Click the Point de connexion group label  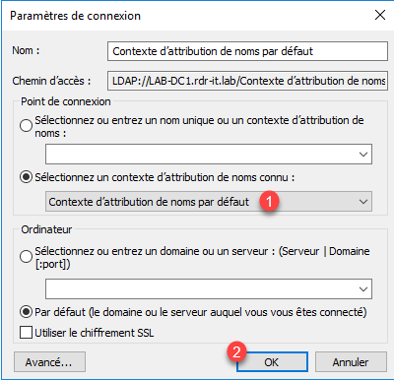pyautogui.click(x=66, y=101)
